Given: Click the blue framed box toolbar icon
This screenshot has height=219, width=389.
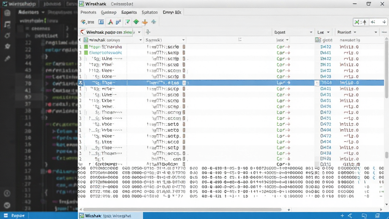Looking at the screenshot, I should pos(101,22).
